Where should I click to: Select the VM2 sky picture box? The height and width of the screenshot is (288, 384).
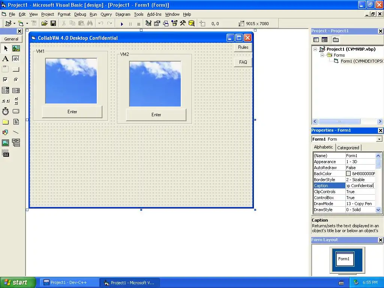(x=155, y=84)
